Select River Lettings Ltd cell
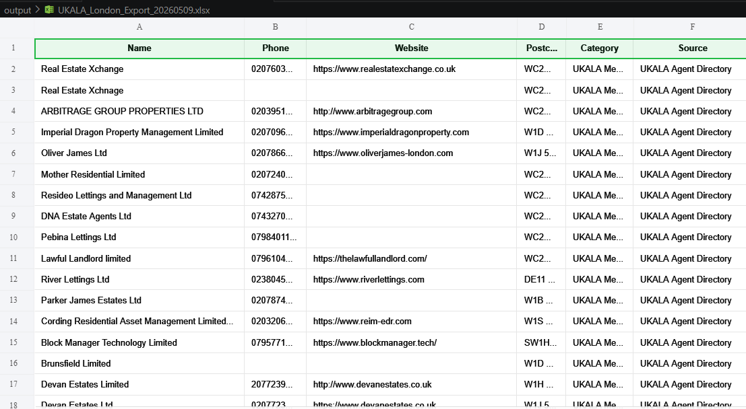746x409 pixels. point(139,279)
